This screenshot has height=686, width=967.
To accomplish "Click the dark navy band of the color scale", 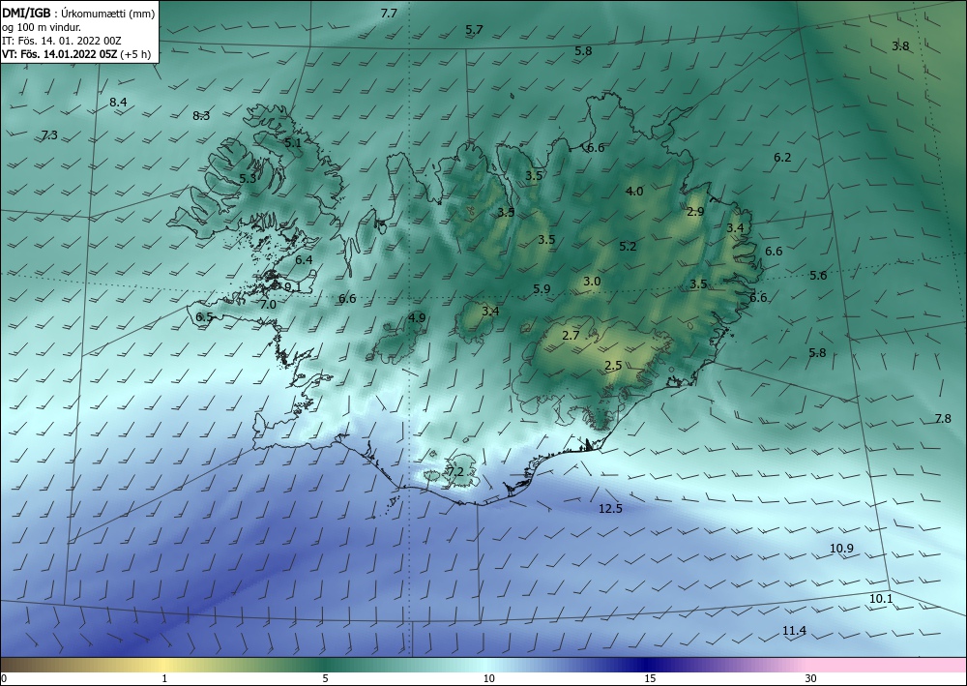I will [x=648, y=665].
